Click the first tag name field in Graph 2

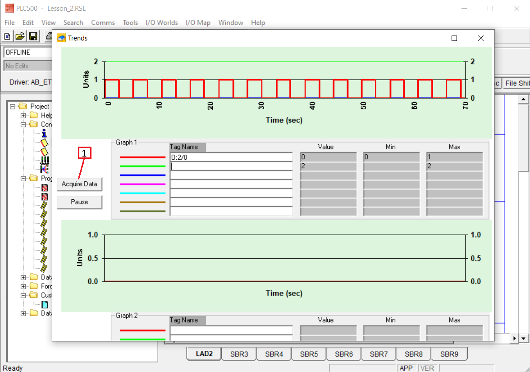(231, 331)
